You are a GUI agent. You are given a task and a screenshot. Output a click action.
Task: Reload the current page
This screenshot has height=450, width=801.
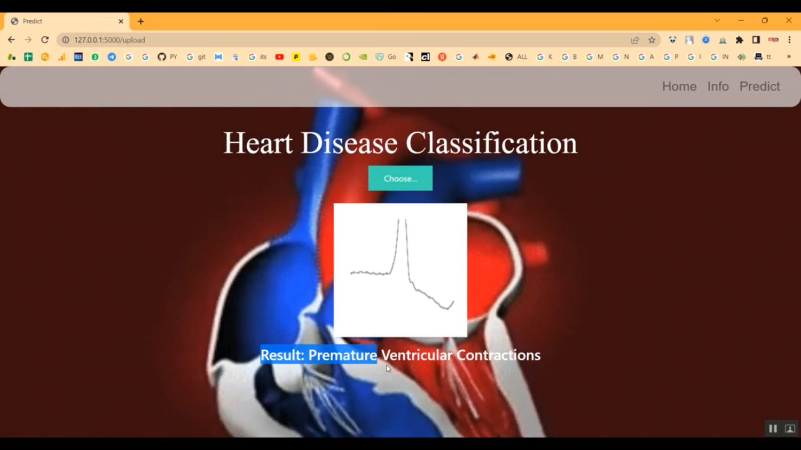pyautogui.click(x=45, y=40)
